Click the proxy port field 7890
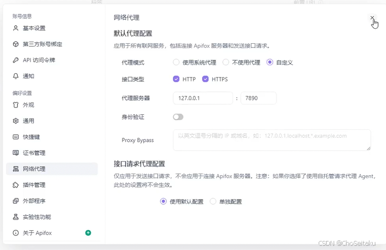 (258, 98)
